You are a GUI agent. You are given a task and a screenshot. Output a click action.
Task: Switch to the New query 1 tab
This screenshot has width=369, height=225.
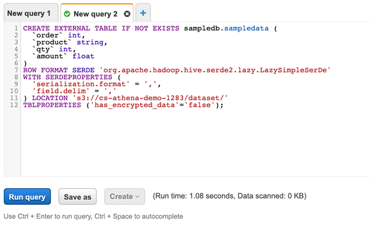click(31, 13)
